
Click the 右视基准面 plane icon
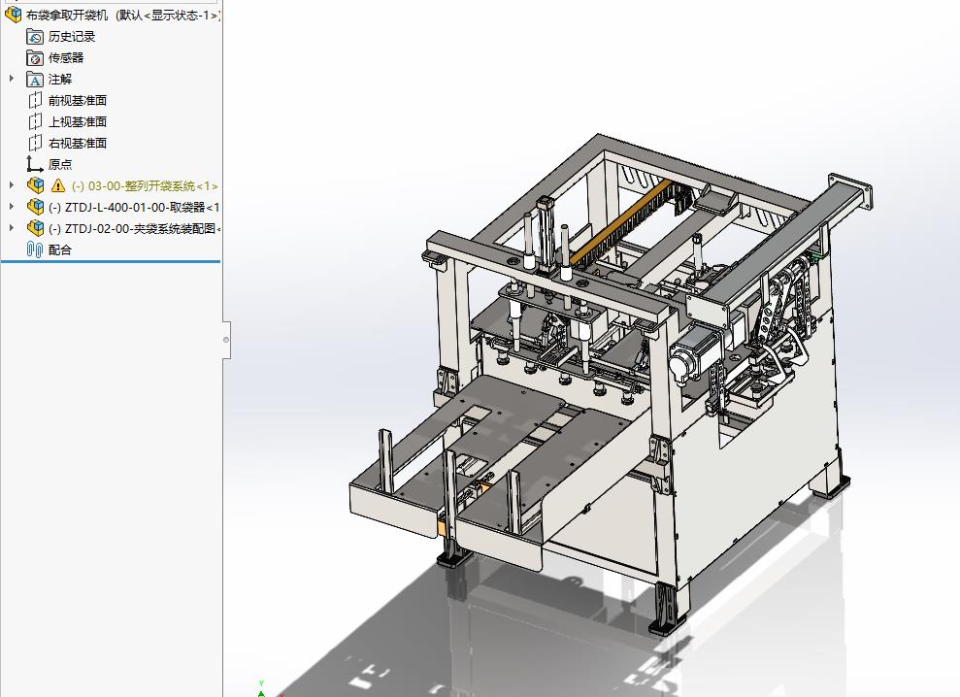35,144
